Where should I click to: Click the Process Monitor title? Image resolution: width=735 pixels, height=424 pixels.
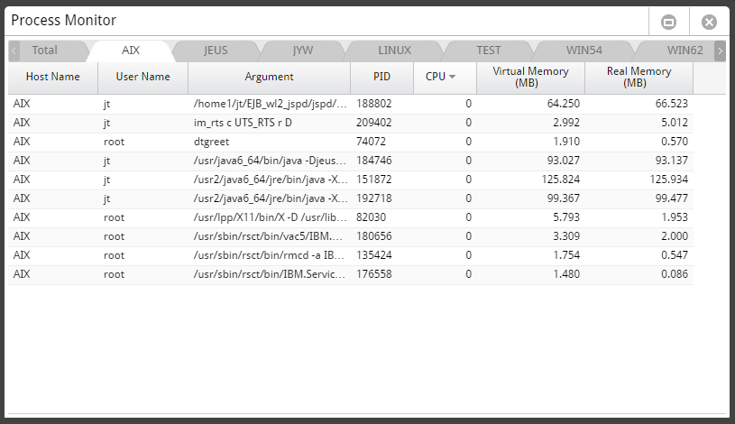click(x=63, y=21)
